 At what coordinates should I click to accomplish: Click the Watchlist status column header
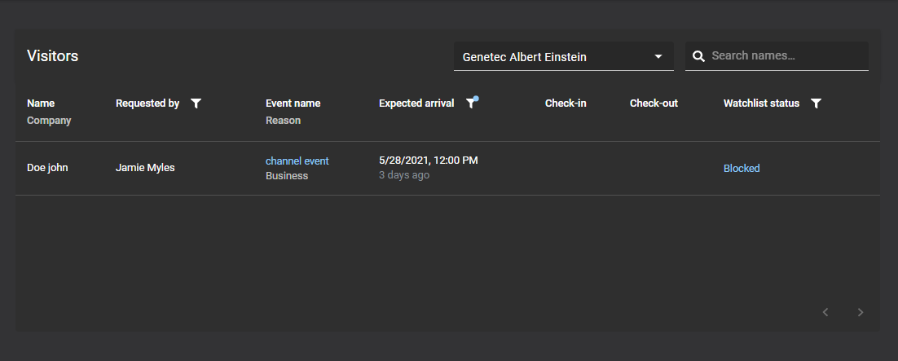pos(761,103)
